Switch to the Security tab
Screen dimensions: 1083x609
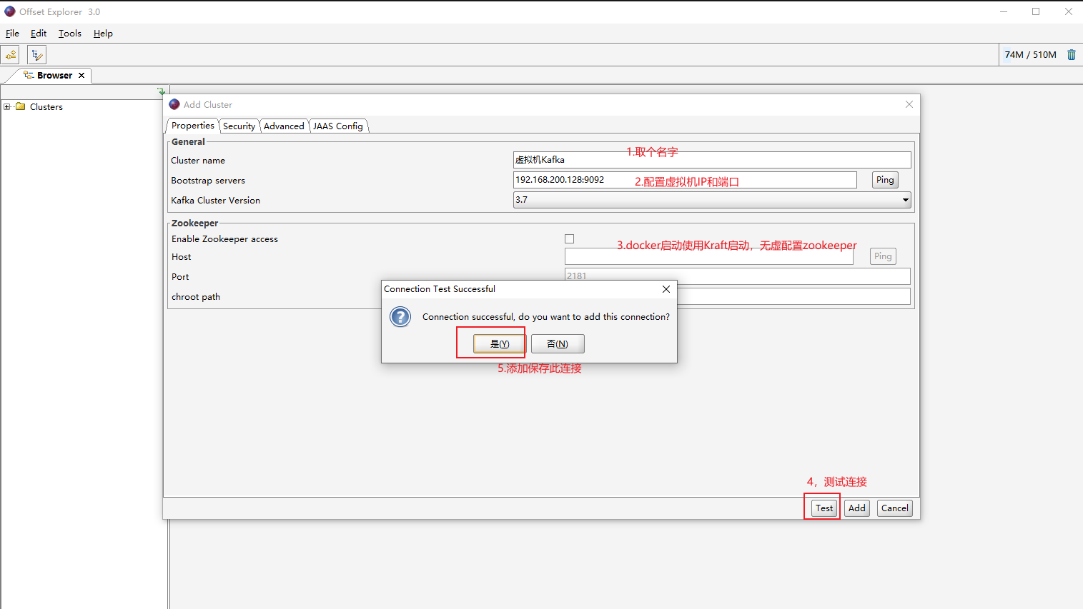(x=239, y=126)
